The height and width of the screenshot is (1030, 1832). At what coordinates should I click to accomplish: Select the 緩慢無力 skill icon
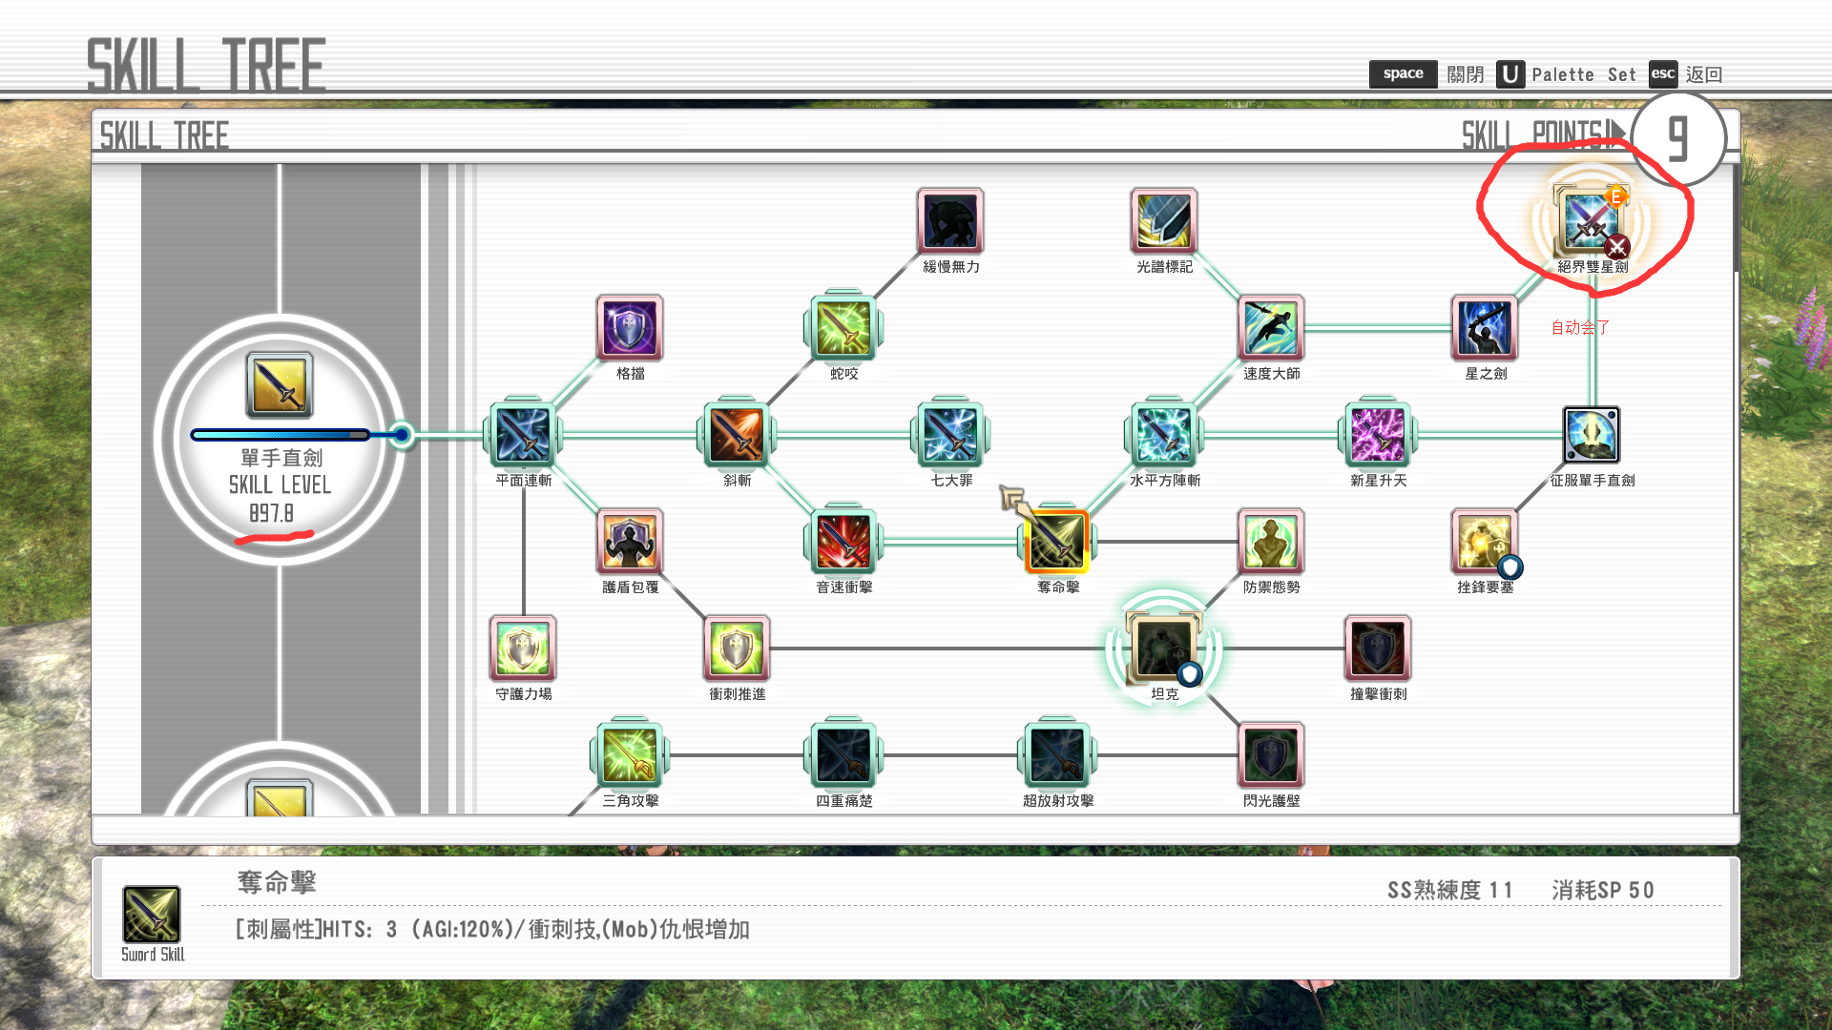[950, 220]
